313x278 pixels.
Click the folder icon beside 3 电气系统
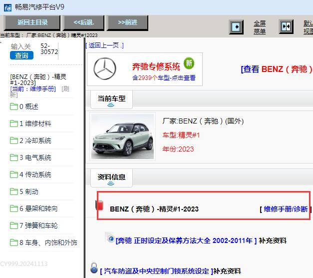pyautogui.click(x=14, y=157)
